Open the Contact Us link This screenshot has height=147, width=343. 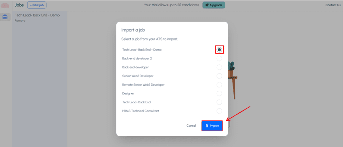(x=333, y=5)
